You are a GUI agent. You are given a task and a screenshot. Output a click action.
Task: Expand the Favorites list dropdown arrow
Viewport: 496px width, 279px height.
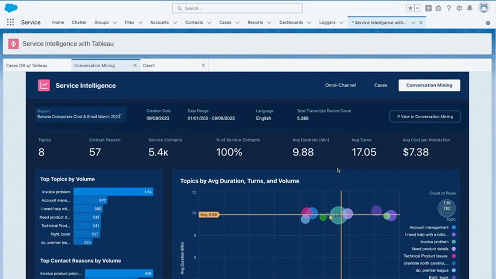[x=417, y=8]
